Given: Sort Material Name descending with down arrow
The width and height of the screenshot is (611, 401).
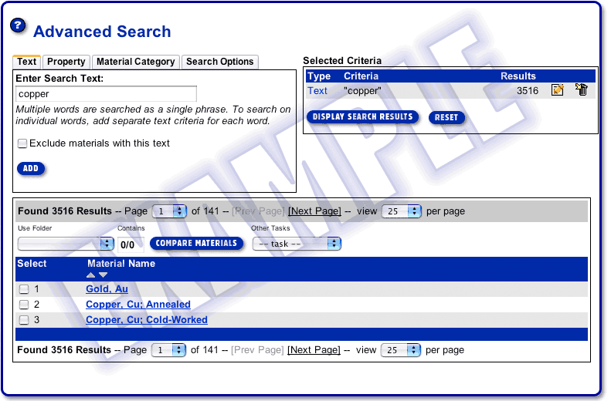Looking at the screenshot, I should coord(104,275).
